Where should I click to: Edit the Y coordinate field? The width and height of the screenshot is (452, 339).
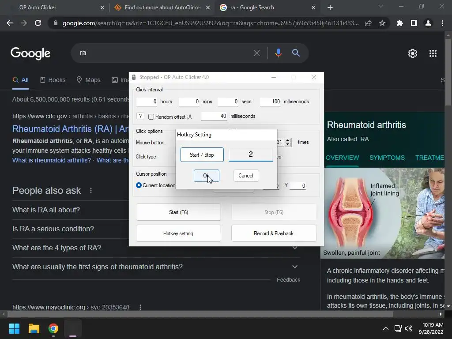(x=298, y=186)
